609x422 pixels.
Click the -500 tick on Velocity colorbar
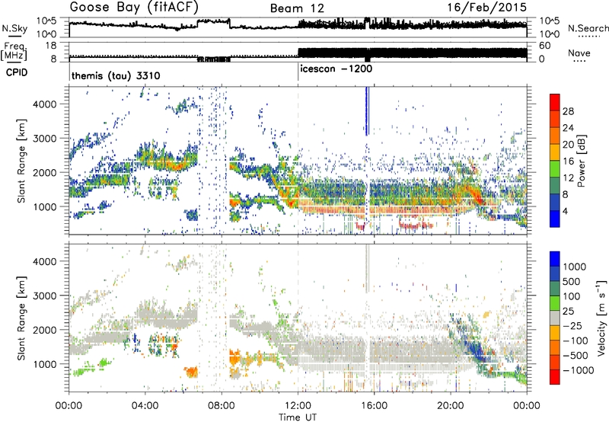[x=576, y=356]
